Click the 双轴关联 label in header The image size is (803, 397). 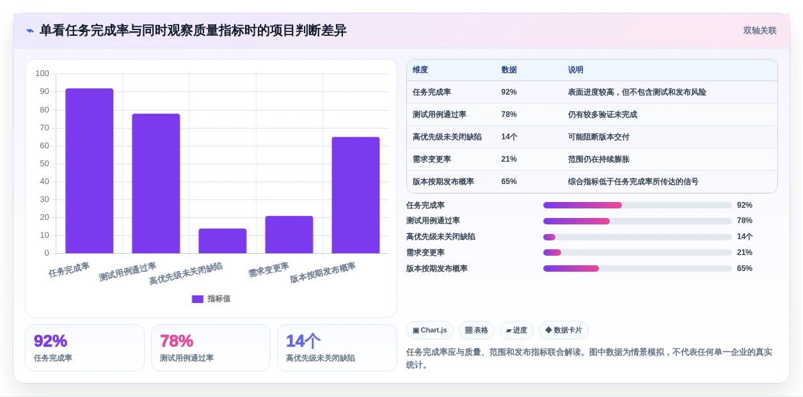[759, 31]
